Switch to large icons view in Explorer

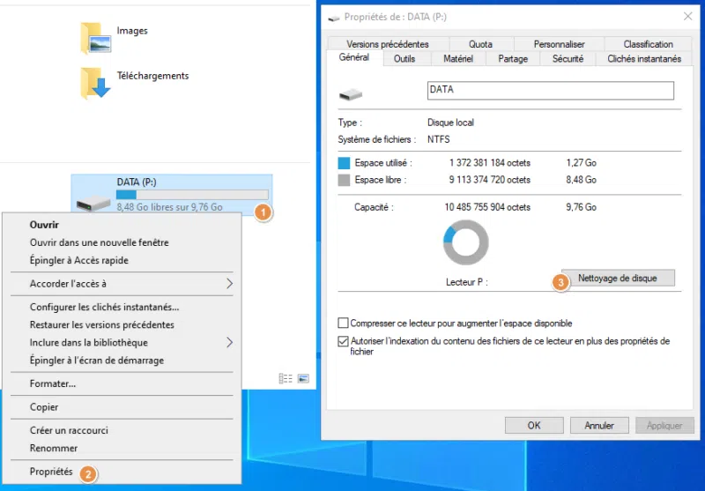[303, 378]
